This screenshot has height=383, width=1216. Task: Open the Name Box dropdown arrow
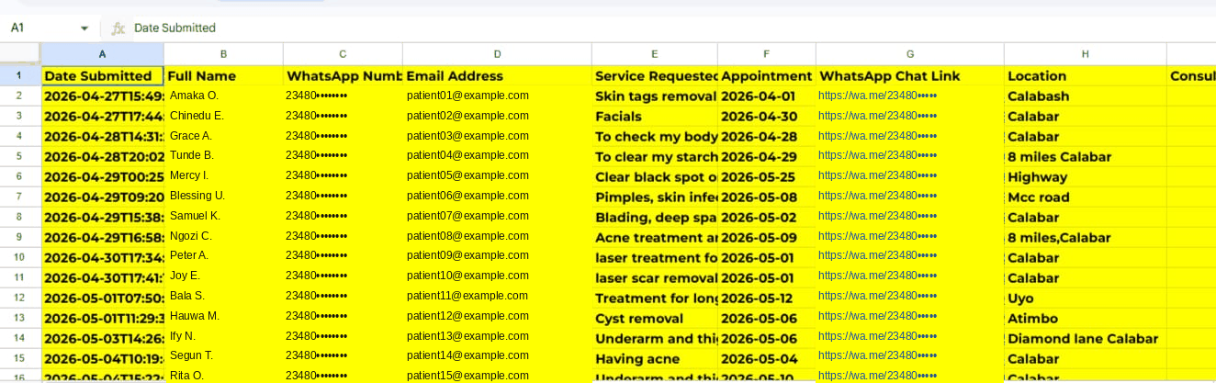(x=84, y=28)
